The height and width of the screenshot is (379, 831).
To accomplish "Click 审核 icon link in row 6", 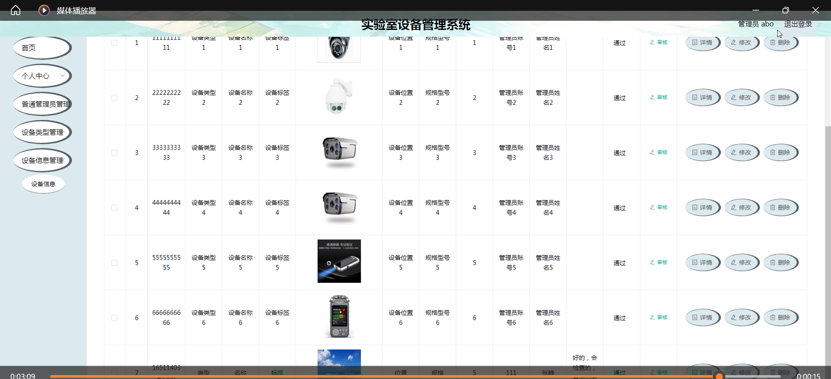I will [659, 317].
